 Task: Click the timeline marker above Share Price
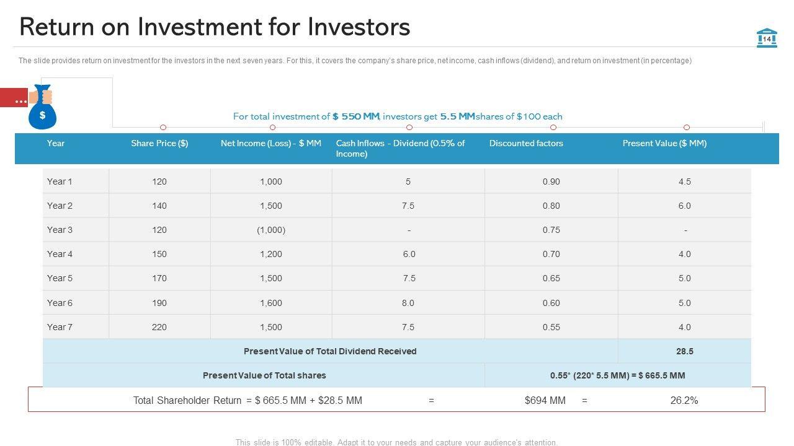coord(163,128)
